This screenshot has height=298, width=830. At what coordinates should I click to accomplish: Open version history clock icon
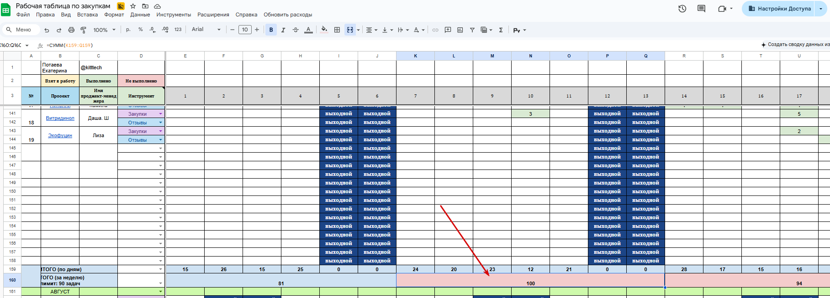point(682,9)
